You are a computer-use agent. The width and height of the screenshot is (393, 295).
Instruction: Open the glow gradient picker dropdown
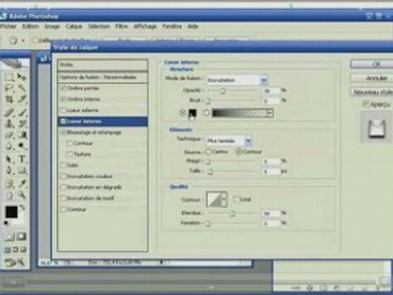click(270, 113)
